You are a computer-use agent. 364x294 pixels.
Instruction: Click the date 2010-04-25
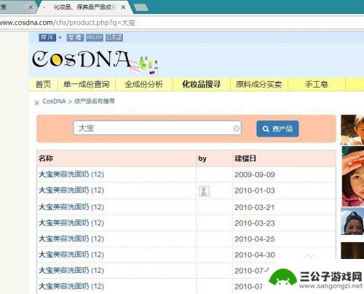255,239
